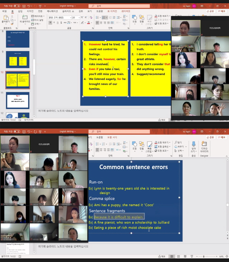Open the font name combo box
Screen dimensions: 229x262
point(59,18)
